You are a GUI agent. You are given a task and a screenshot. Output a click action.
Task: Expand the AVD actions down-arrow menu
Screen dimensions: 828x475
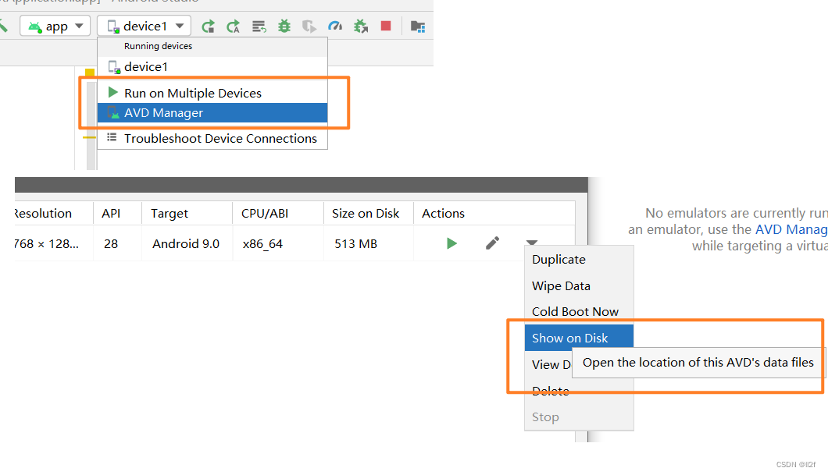(x=532, y=243)
